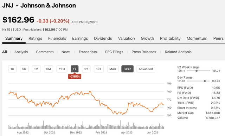Click the 52 Week Range slider marker
Image resolution: width=225 pixels, height=136 pixels.
(x=197, y=71)
